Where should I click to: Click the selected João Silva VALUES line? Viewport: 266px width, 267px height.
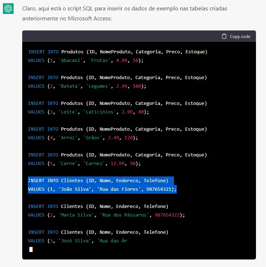[x=102, y=189]
